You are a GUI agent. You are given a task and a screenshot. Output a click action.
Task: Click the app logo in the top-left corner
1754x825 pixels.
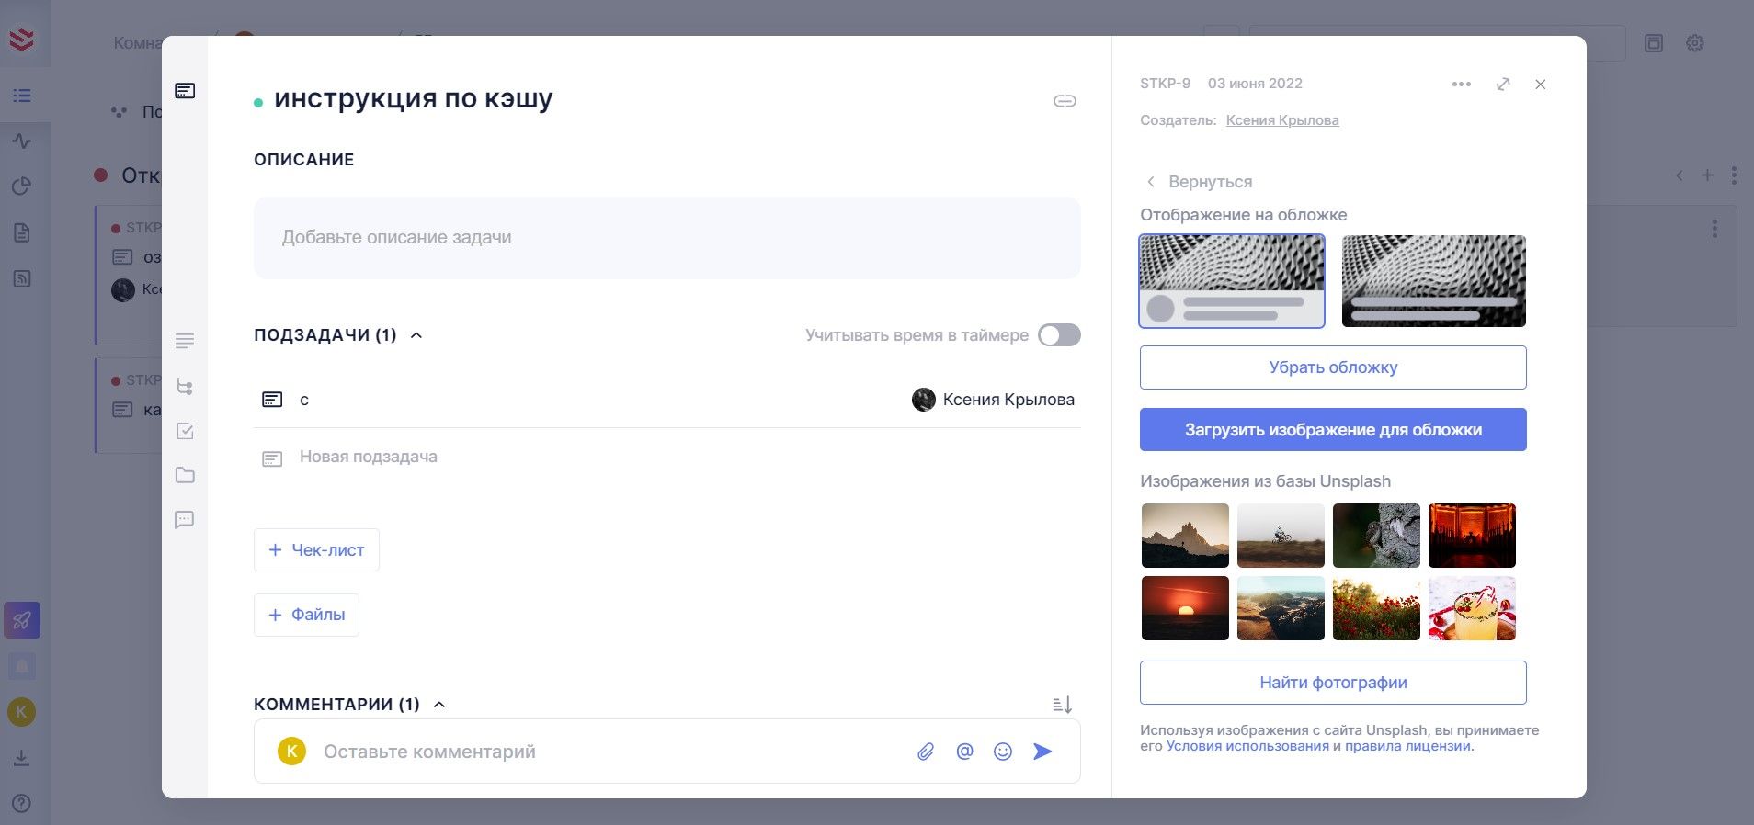click(x=22, y=39)
